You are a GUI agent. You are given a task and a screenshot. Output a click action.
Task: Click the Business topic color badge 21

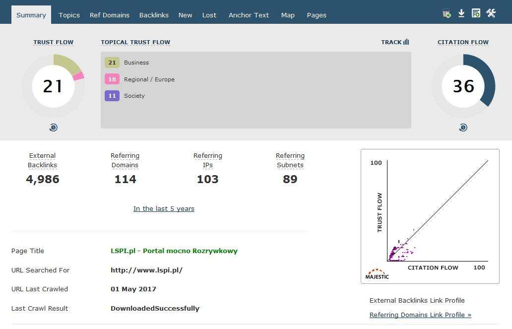click(112, 63)
